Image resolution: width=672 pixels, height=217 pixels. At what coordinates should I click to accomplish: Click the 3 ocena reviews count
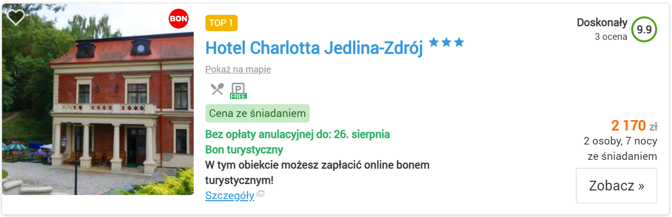coord(611,37)
